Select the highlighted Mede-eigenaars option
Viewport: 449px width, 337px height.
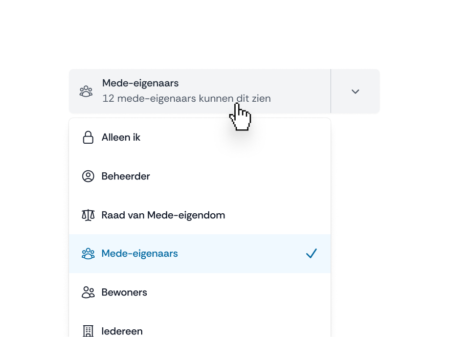(140, 254)
